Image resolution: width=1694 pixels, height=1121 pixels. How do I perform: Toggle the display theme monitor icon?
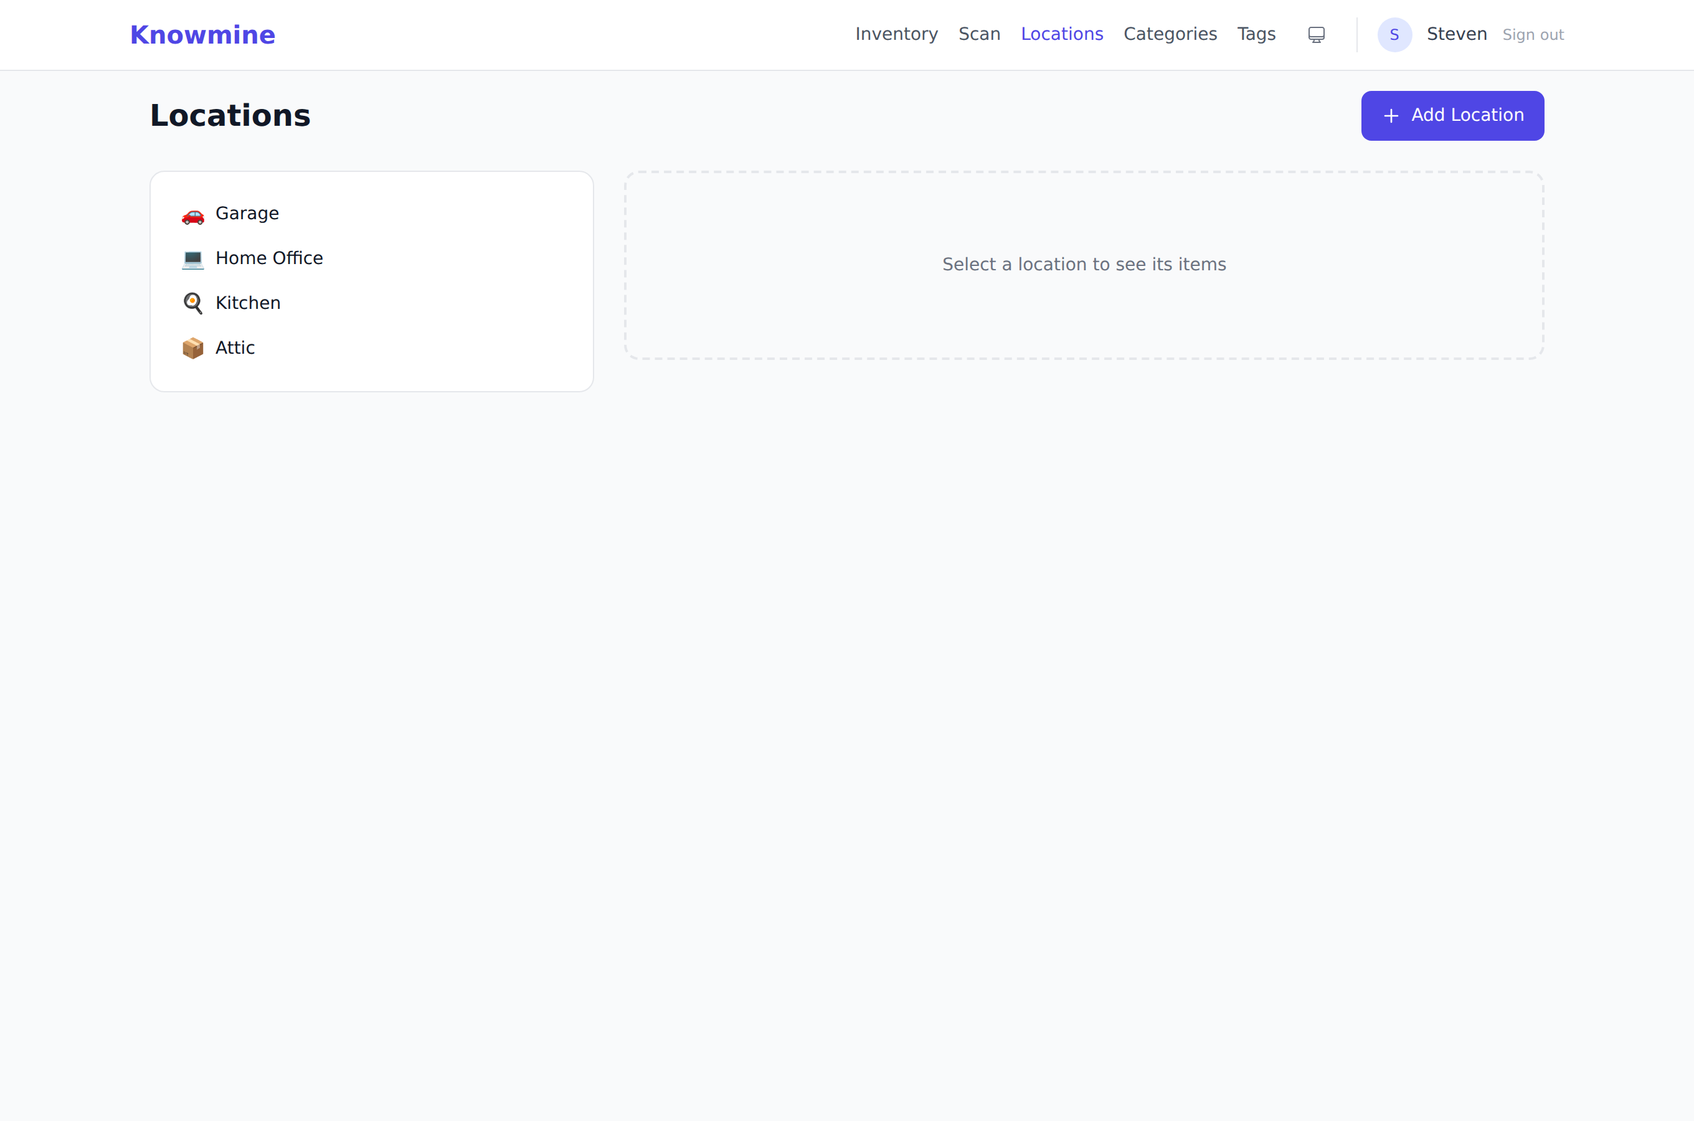point(1316,35)
